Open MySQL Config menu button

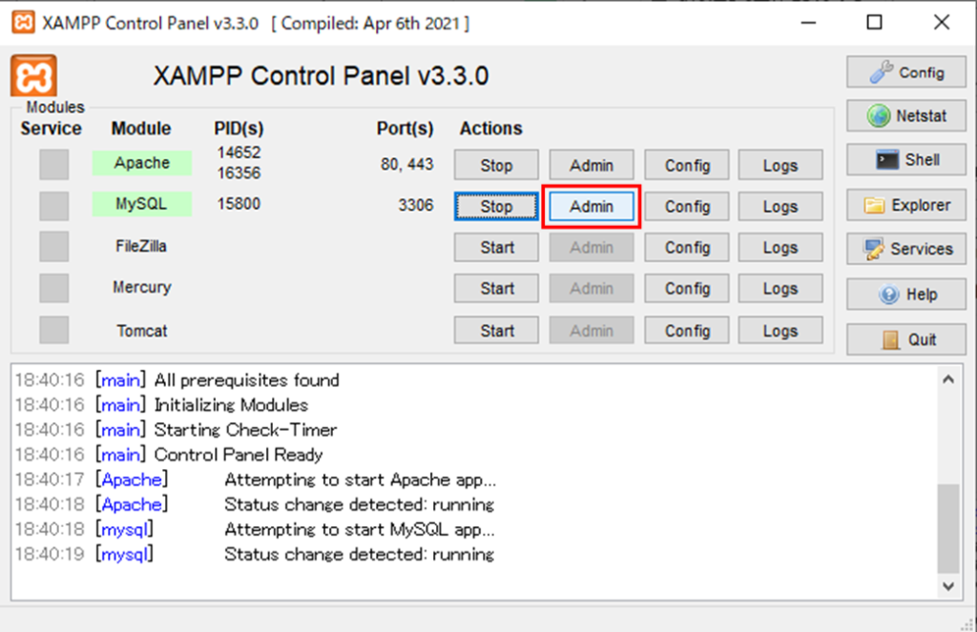(687, 206)
